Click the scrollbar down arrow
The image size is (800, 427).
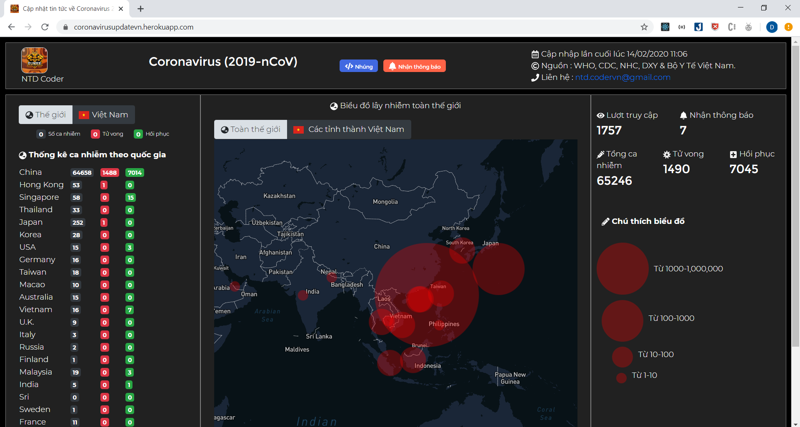pos(795,423)
